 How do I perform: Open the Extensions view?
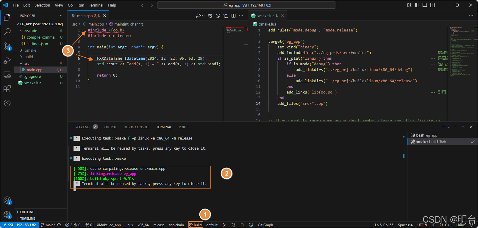click(7, 89)
